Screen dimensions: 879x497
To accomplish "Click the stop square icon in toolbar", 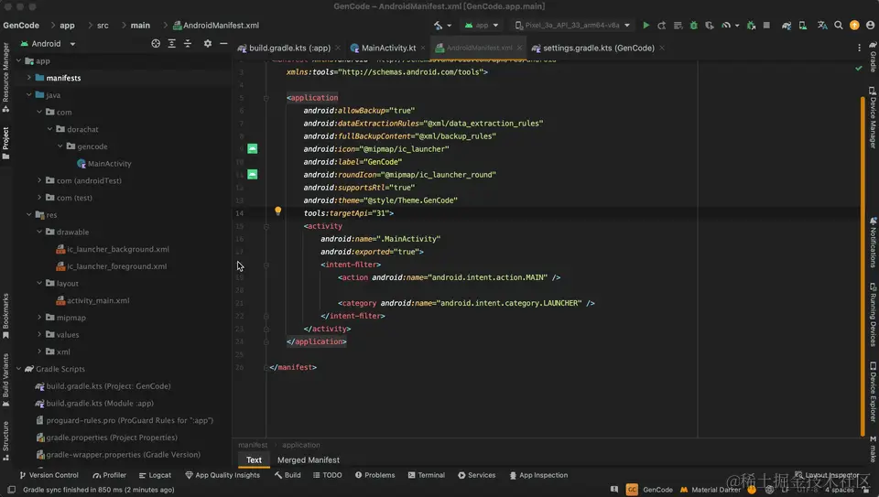I will tap(767, 26).
